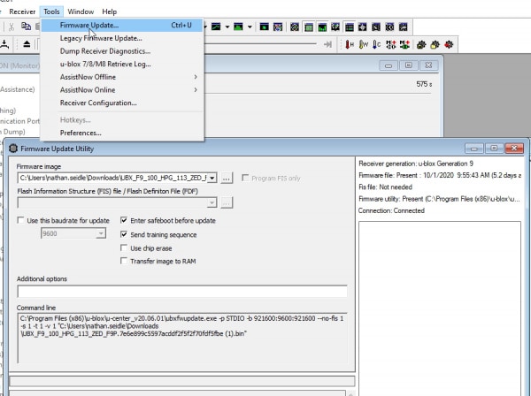Select 'Legacy Firmware Update...' menu entry

tap(100, 38)
